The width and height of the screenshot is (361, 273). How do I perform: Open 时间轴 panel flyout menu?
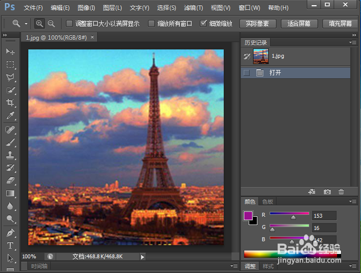point(234,266)
